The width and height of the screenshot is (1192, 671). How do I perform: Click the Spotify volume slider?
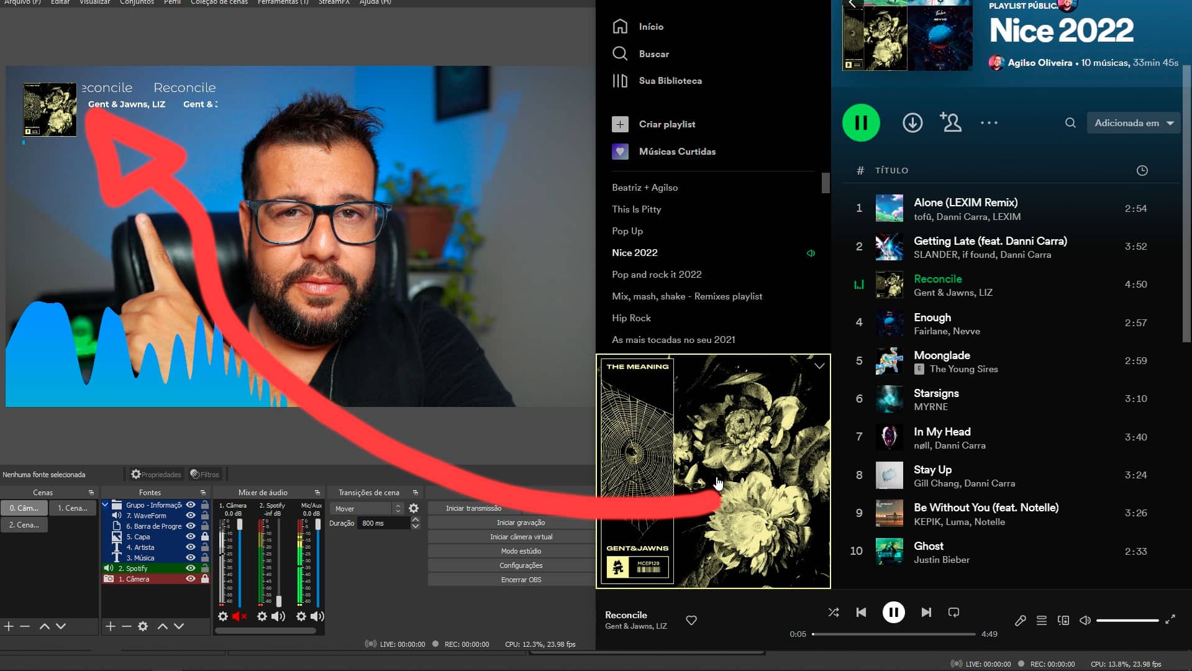(1127, 620)
